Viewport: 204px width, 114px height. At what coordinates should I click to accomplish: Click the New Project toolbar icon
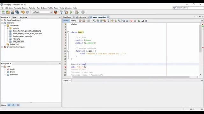click(8, 12)
